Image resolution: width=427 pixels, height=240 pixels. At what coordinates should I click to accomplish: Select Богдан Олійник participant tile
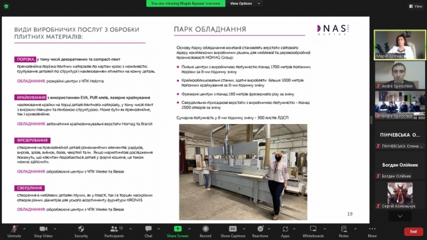[x=400, y=165]
